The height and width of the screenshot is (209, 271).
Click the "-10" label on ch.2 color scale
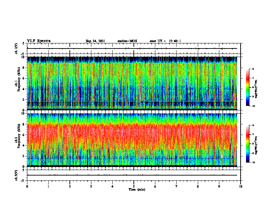tap(253, 163)
